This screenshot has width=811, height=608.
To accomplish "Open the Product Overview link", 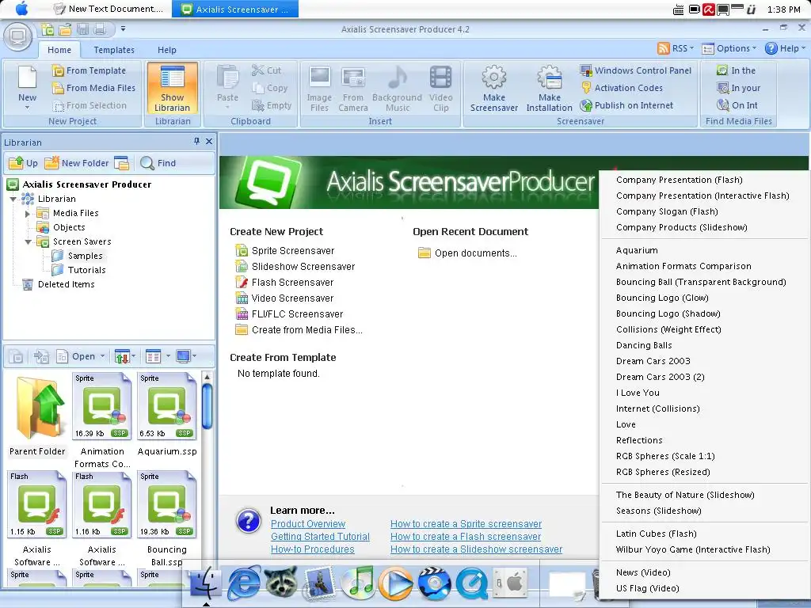I will tap(308, 524).
